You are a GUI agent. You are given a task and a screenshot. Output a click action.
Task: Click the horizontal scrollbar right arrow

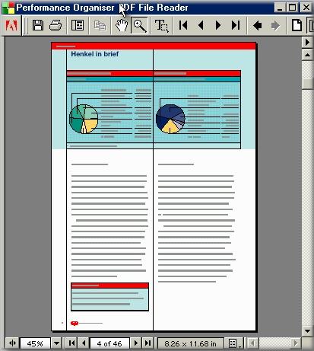295,343
